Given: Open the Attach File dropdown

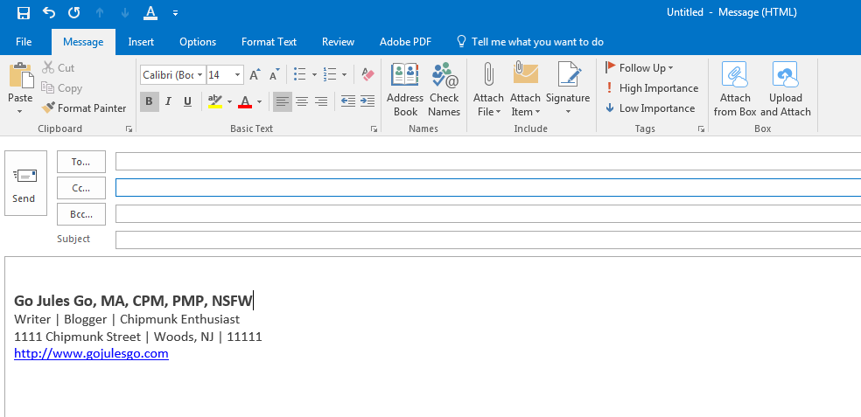Looking at the screenshot, I should 488,111.
